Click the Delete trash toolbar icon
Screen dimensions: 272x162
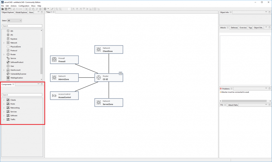point(40,9)
